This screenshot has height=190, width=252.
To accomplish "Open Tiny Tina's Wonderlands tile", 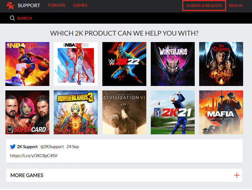I will click(x=173, y=64).
